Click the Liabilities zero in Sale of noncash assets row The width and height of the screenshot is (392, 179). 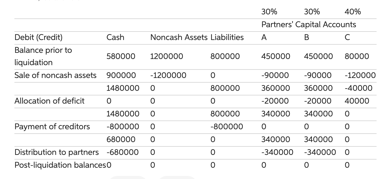[213, 75]
